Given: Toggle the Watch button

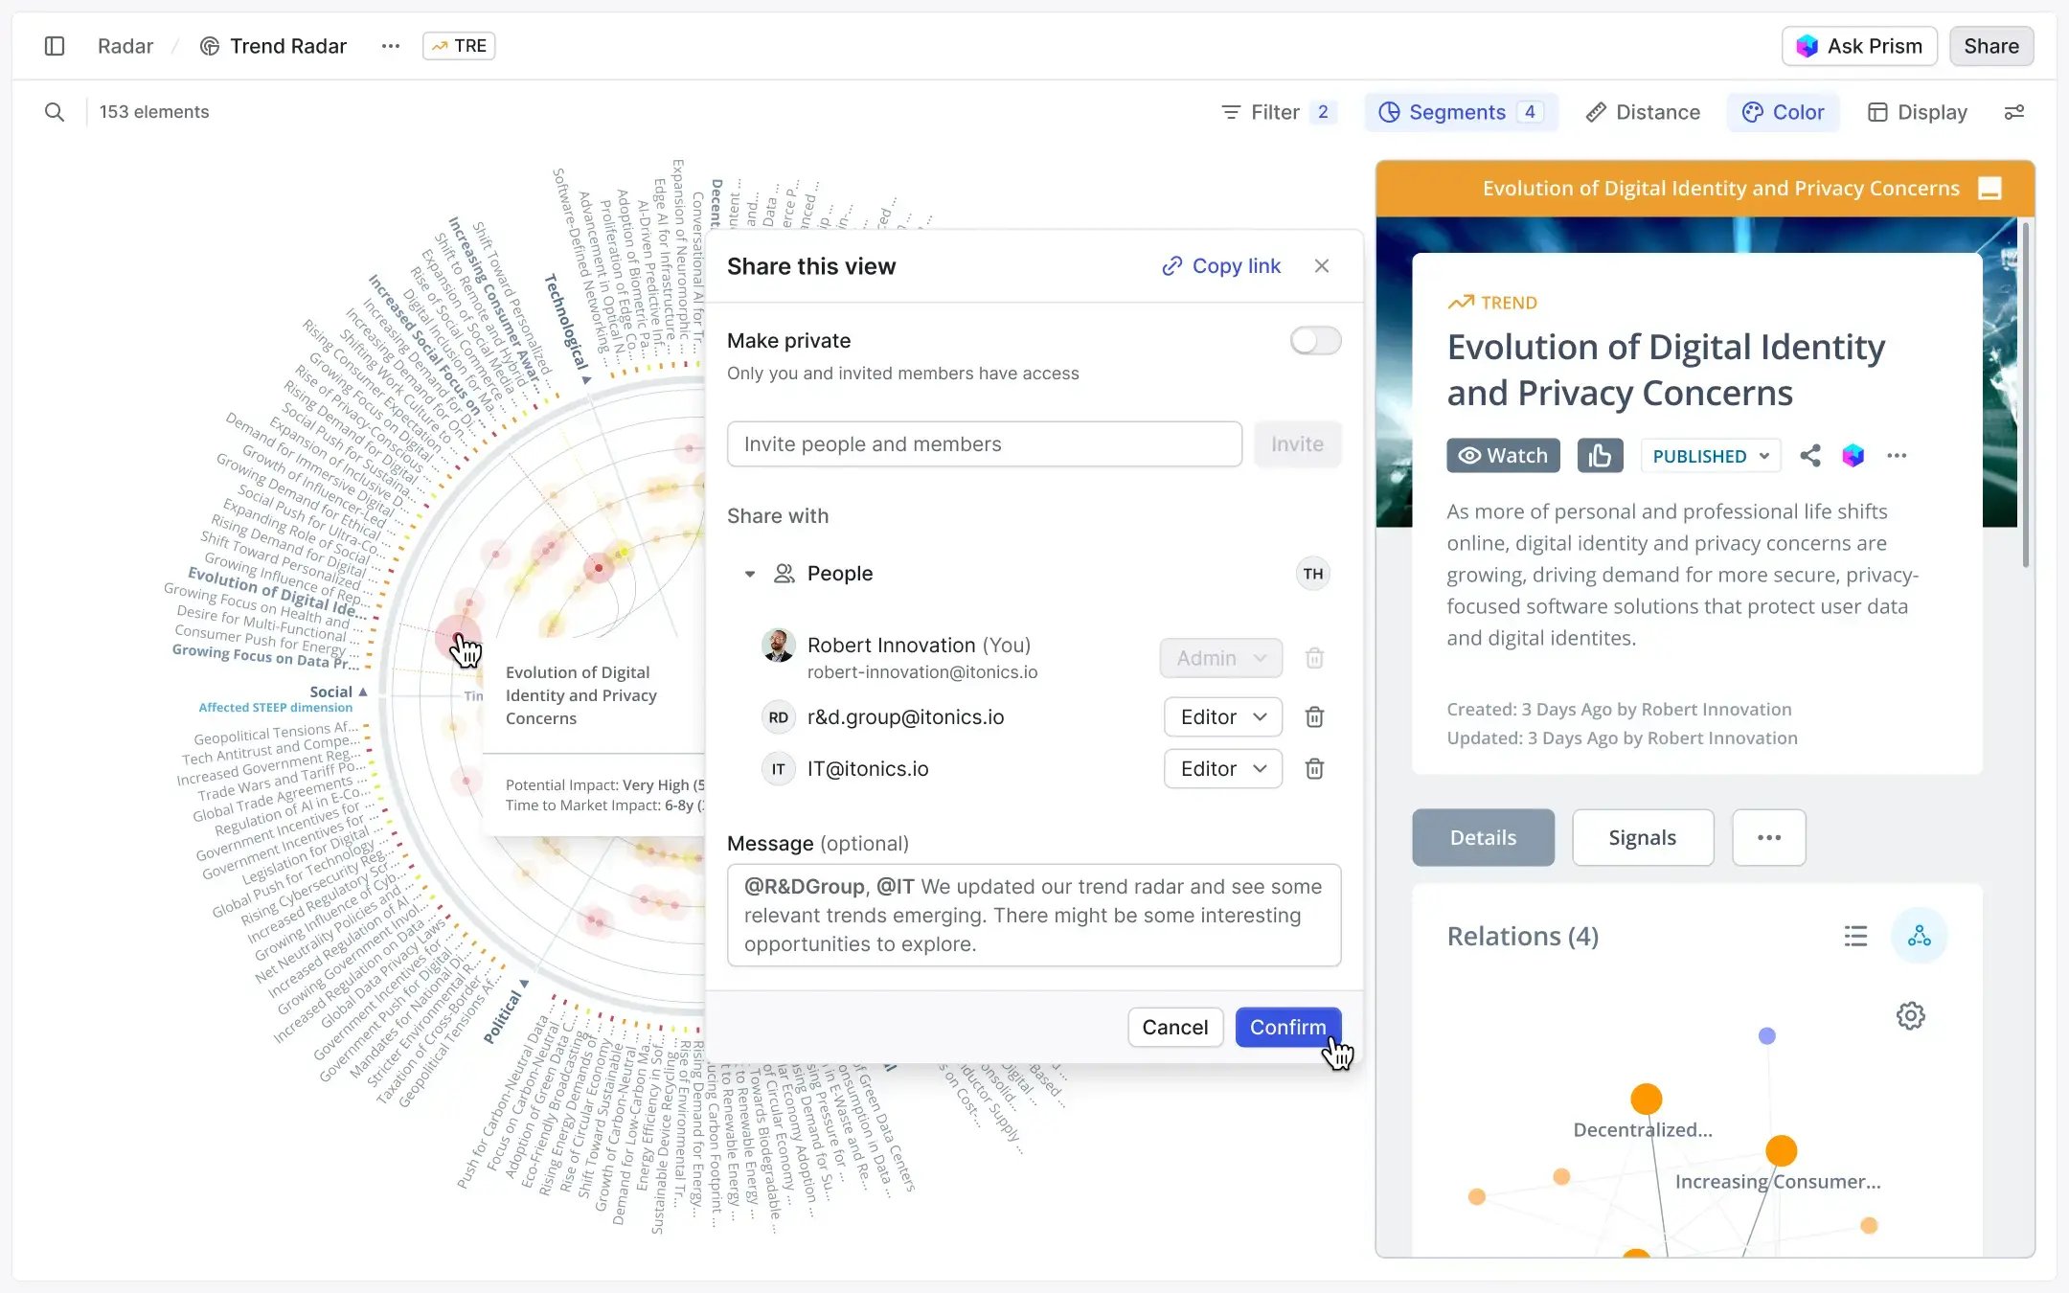Looking at the screenshot, I should pos(1503,456).
